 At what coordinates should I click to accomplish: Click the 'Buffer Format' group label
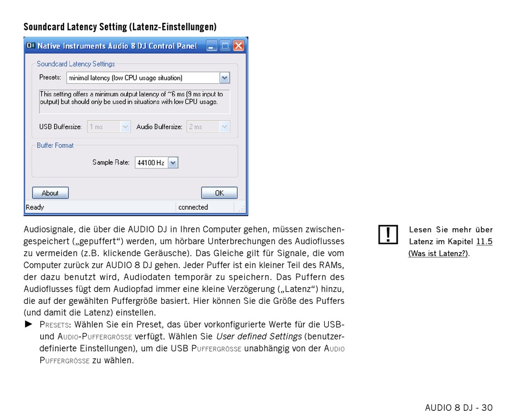(x=55, y=145)
